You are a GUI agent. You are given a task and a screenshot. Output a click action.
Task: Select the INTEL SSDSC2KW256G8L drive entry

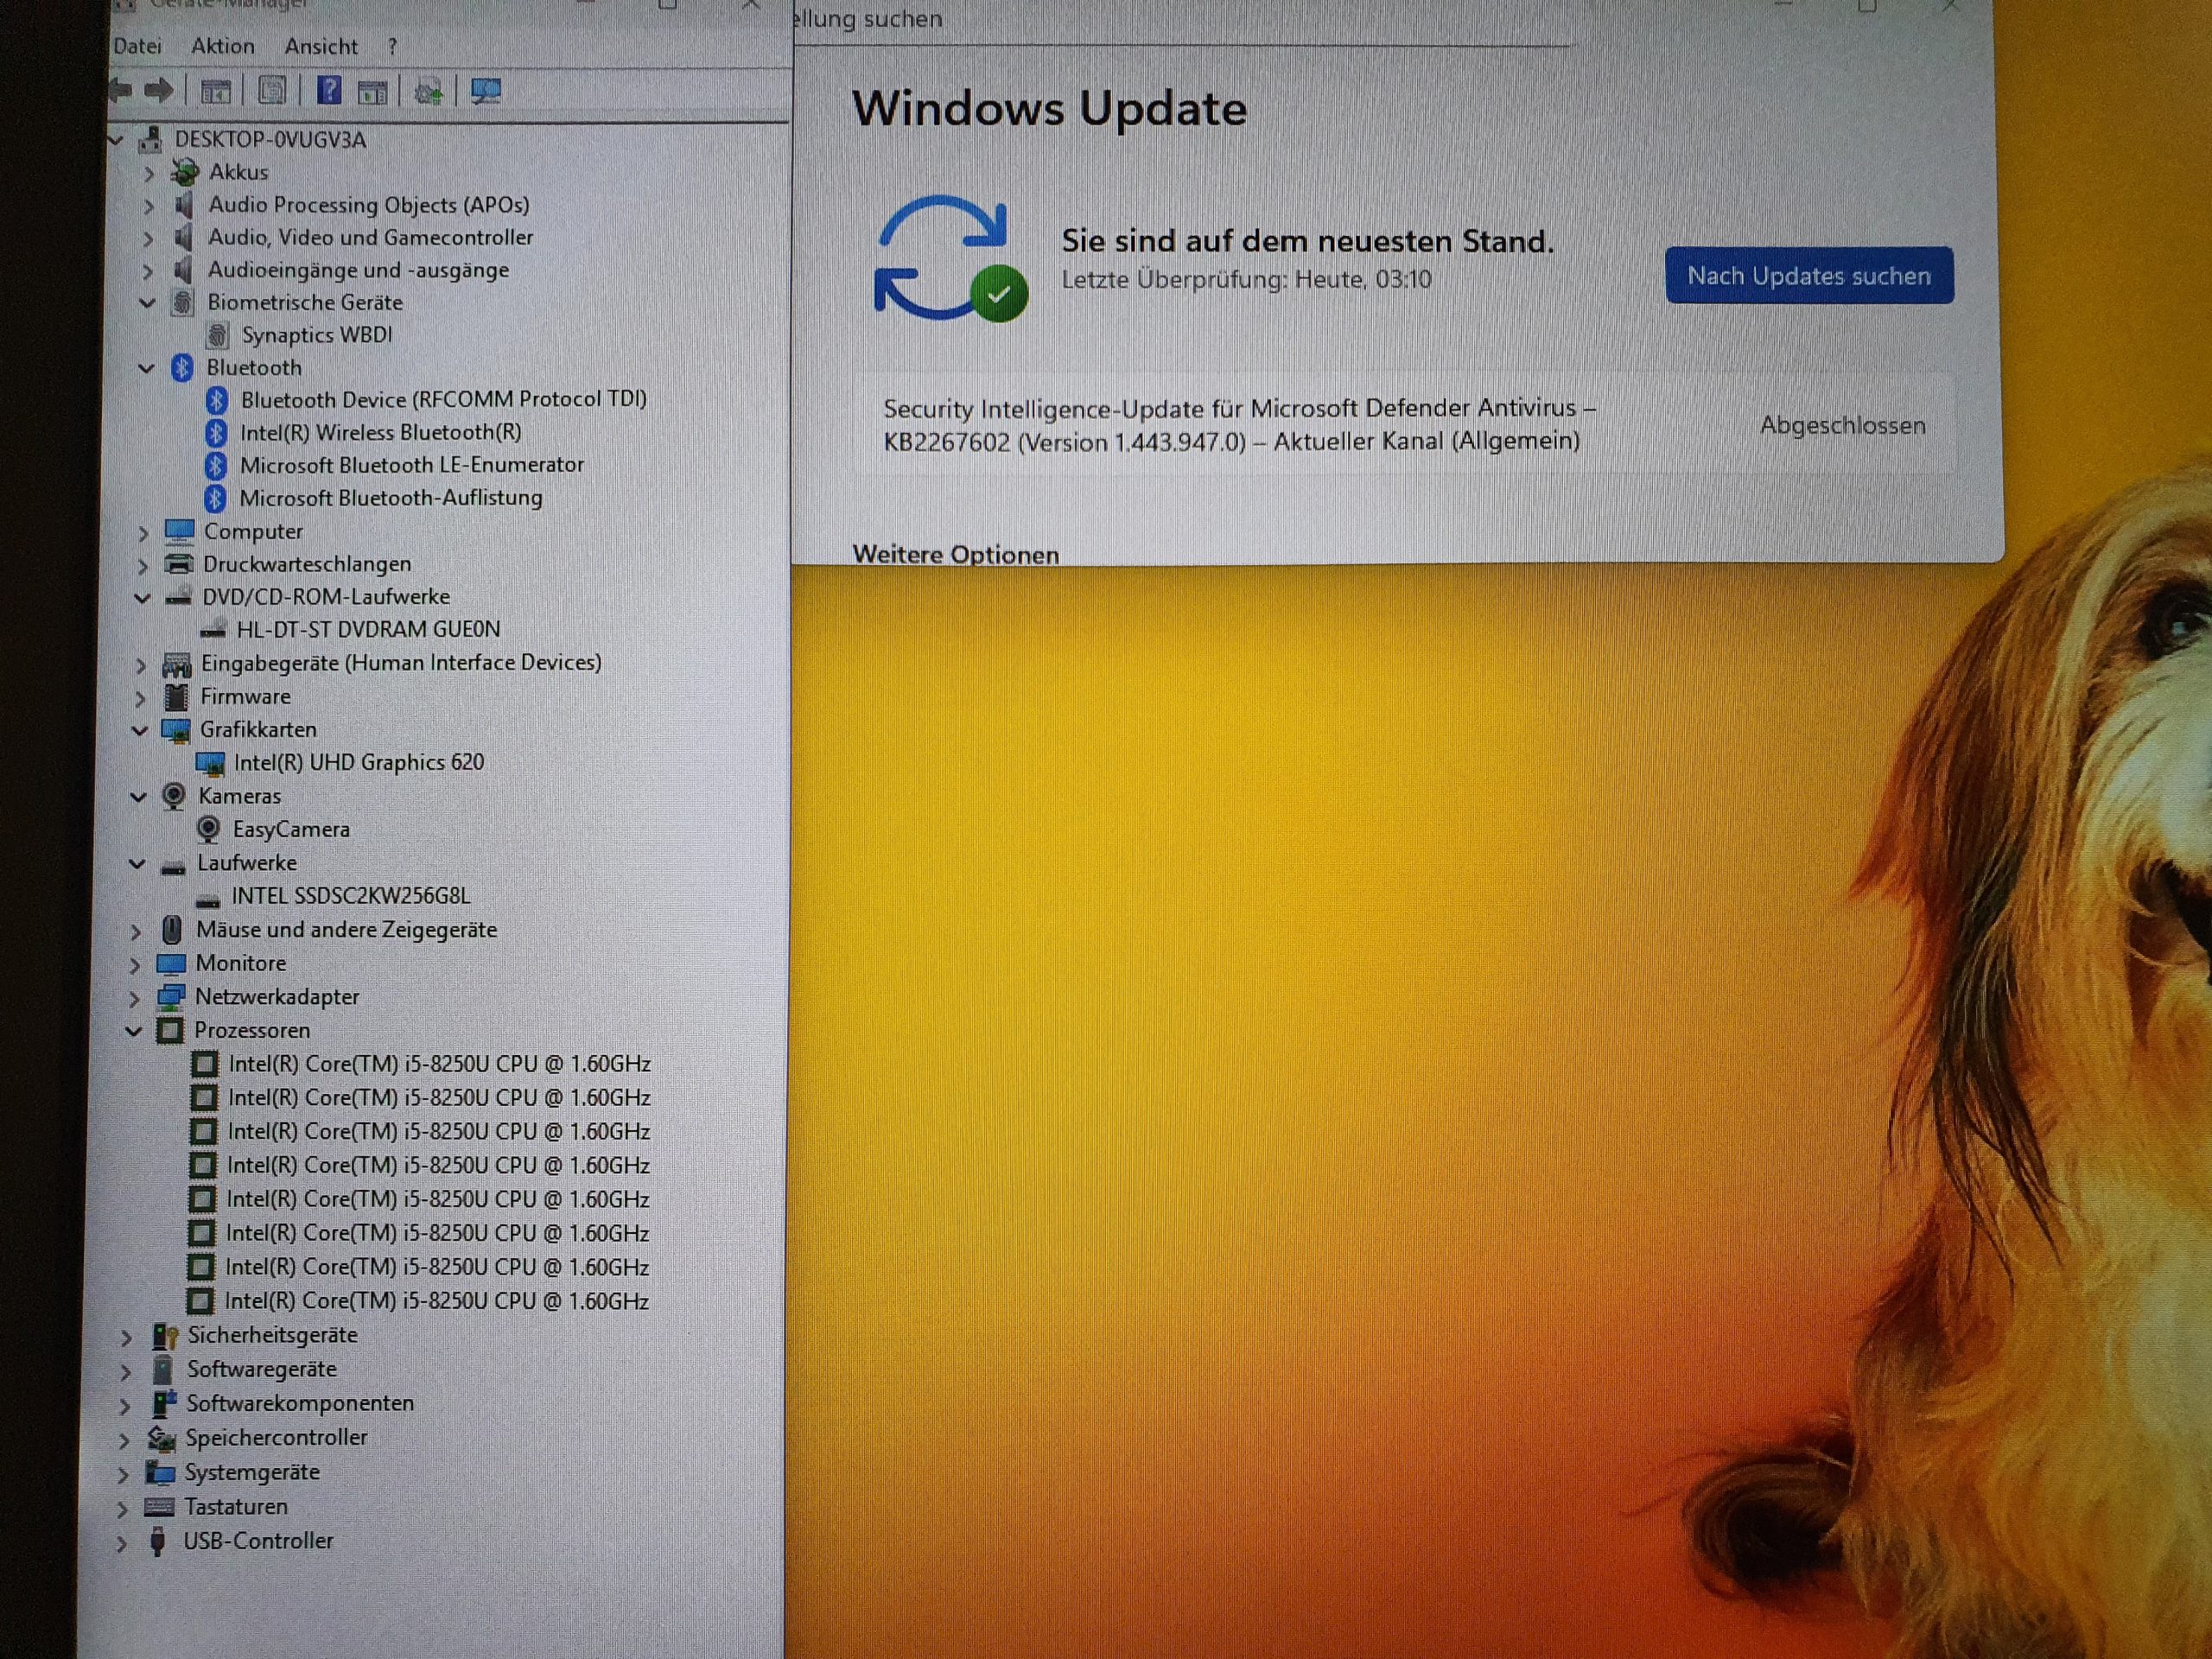point(350,896)
